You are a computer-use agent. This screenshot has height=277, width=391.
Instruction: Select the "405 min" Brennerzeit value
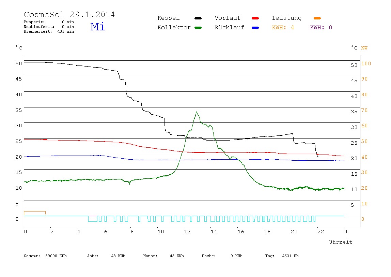(66, 31)
